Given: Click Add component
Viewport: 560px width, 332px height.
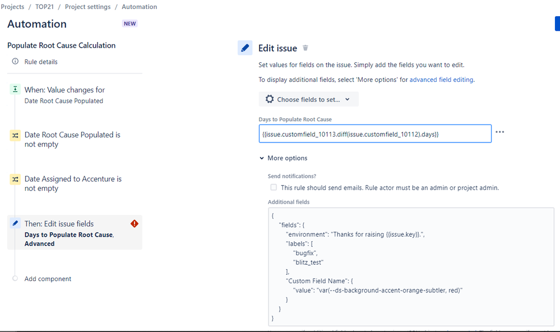Looking at the screenshot, I should point(48,279).
